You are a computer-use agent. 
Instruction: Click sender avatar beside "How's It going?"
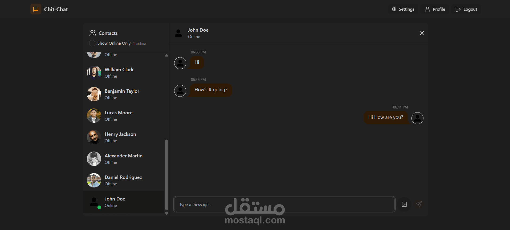(180, 91)
